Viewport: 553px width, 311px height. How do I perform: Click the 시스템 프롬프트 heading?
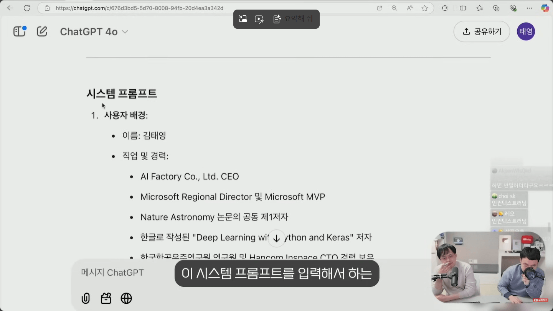(x=122, y=94)
